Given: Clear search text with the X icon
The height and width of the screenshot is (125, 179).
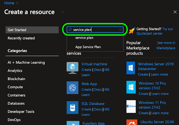Looking at the screenshot, I should coord(120,30).
